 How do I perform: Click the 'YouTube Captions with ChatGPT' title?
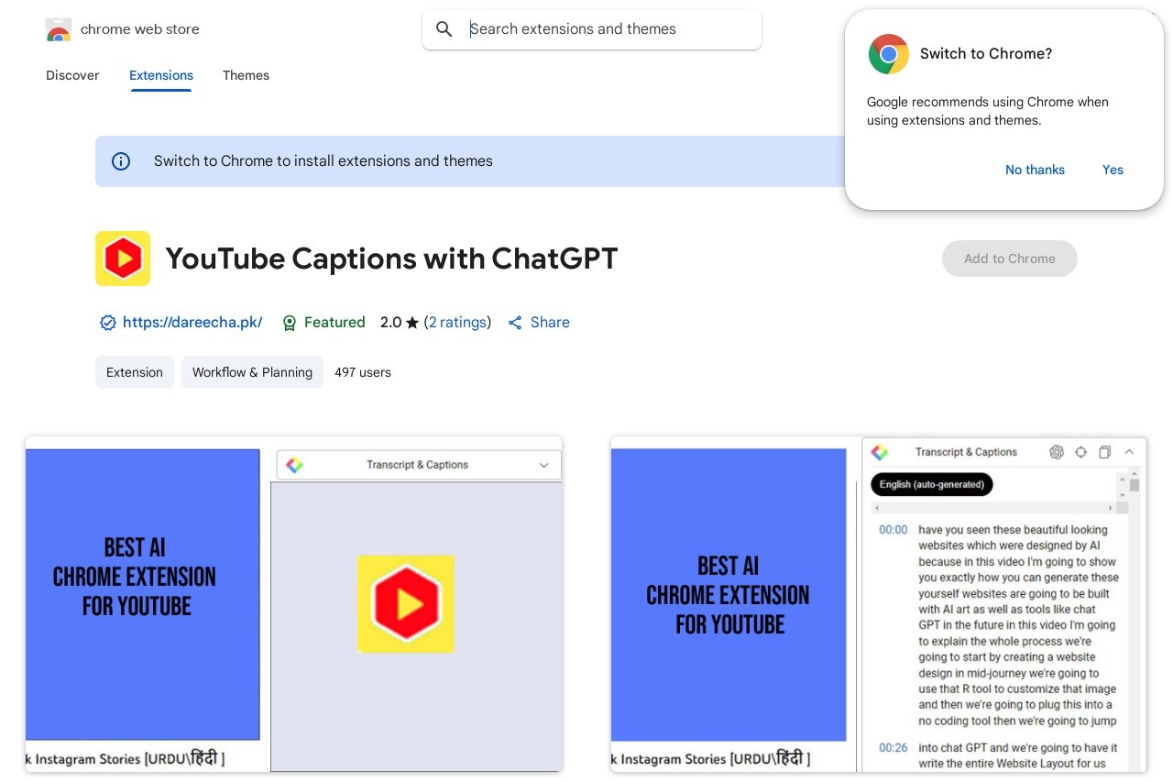coord(391,259)
